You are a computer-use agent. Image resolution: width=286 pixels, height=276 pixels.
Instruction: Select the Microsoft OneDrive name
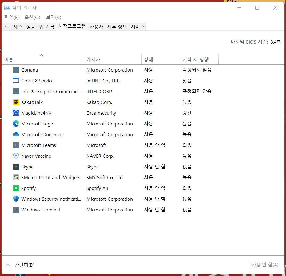pyautogui.click(x=42, y=135)
